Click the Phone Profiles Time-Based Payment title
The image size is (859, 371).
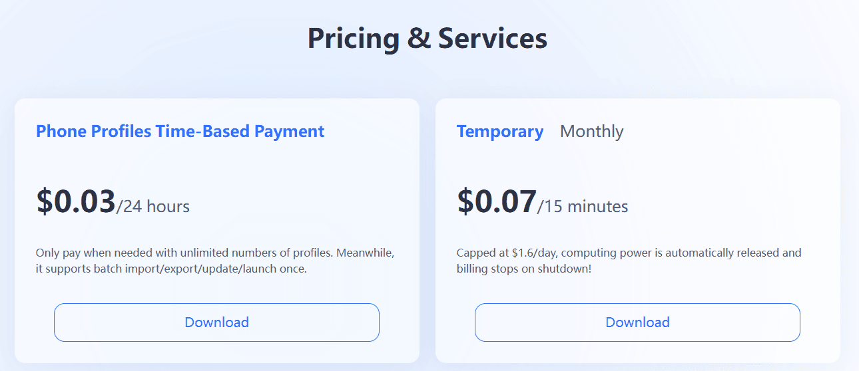(180, 132)
